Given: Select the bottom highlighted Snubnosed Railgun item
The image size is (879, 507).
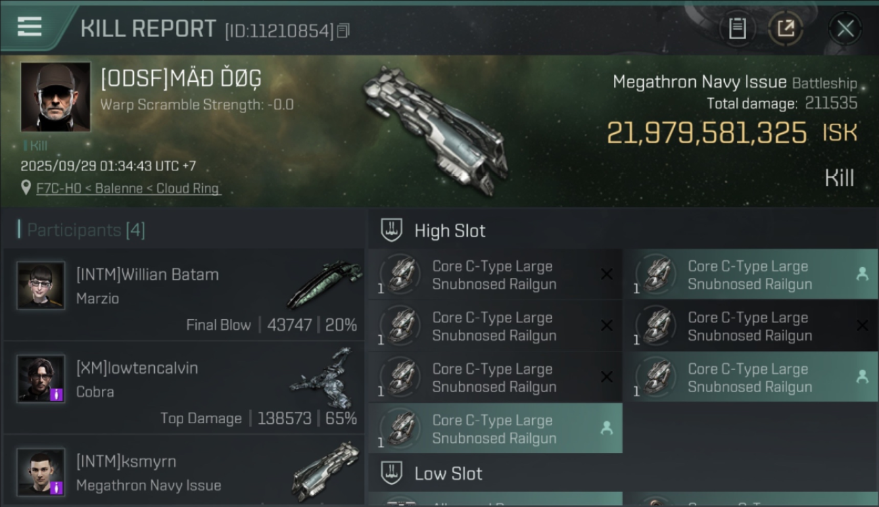Looking at the screenshot, I should [x=496, y=429].
